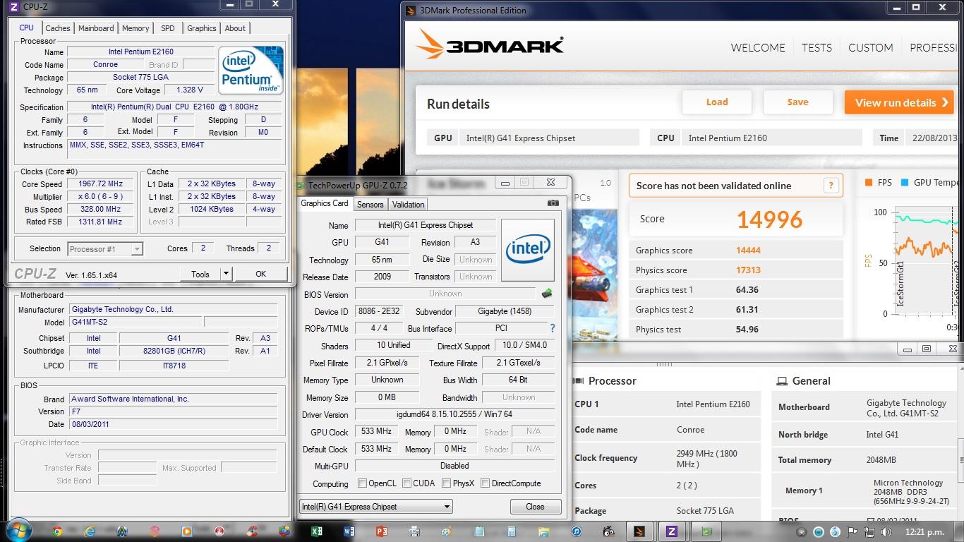
Task: Click the Driver Version value in GPU-Z
Action: tap(454, 414)
